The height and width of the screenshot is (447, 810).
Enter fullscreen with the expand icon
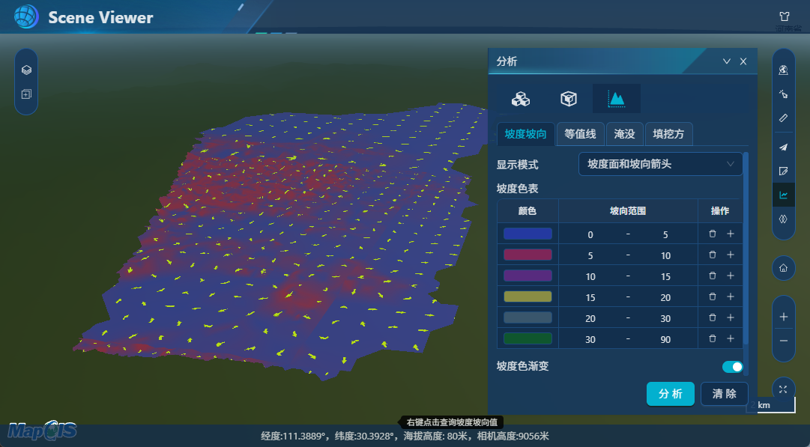click(783, 389)
